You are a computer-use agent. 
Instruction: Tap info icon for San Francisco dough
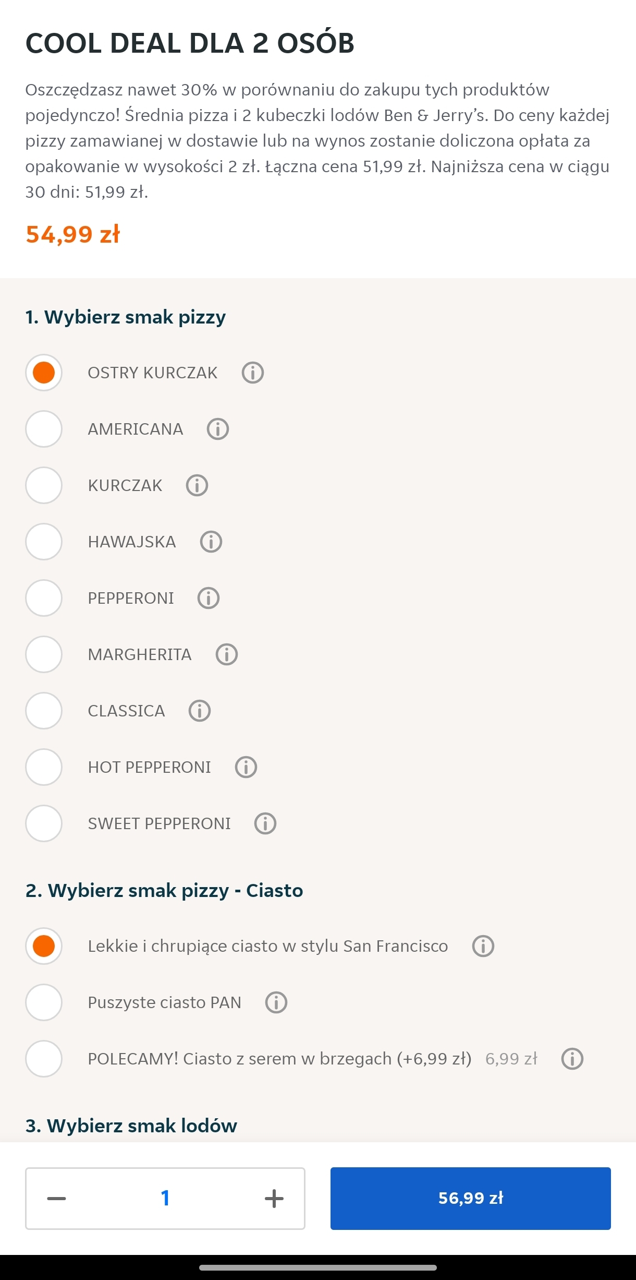pos(483,946)
